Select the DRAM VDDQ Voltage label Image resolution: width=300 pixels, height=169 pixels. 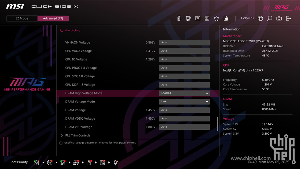click(80, 118)
